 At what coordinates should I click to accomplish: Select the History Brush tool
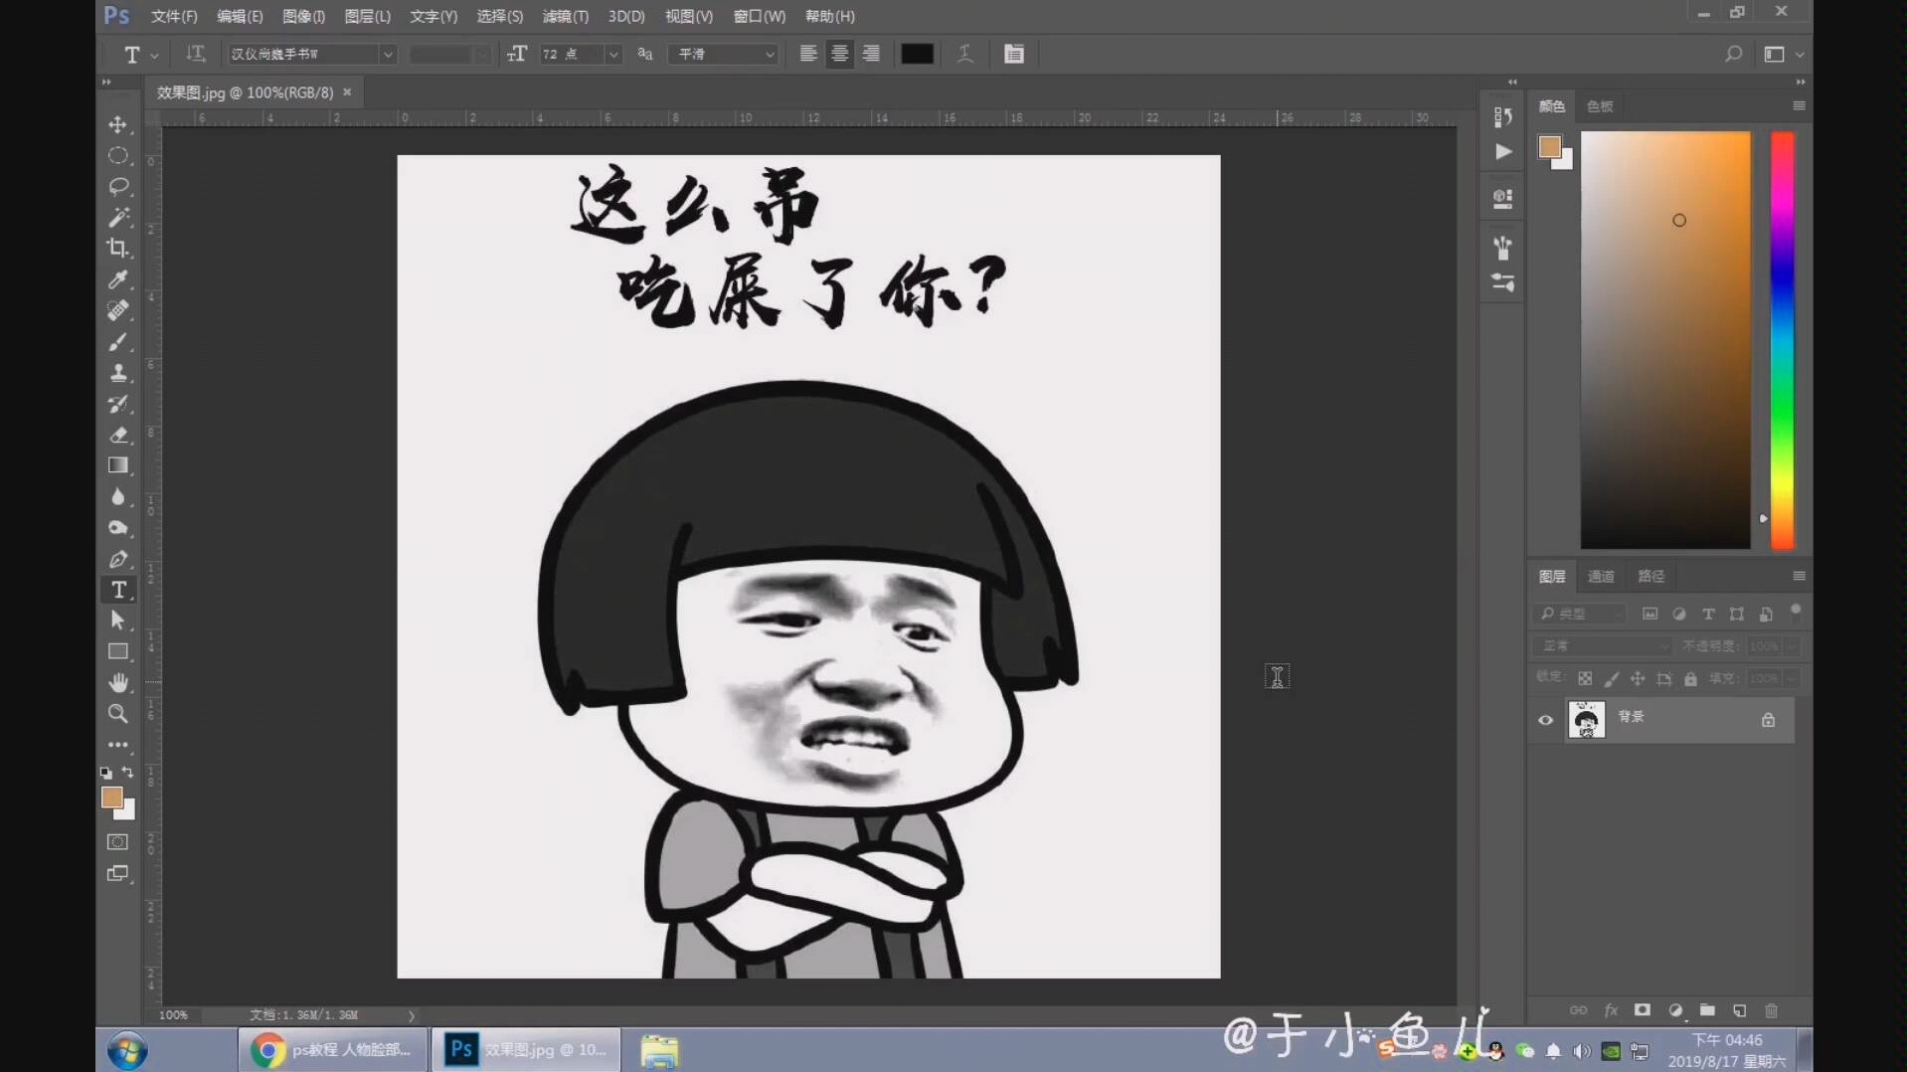[x=118, y=404]
